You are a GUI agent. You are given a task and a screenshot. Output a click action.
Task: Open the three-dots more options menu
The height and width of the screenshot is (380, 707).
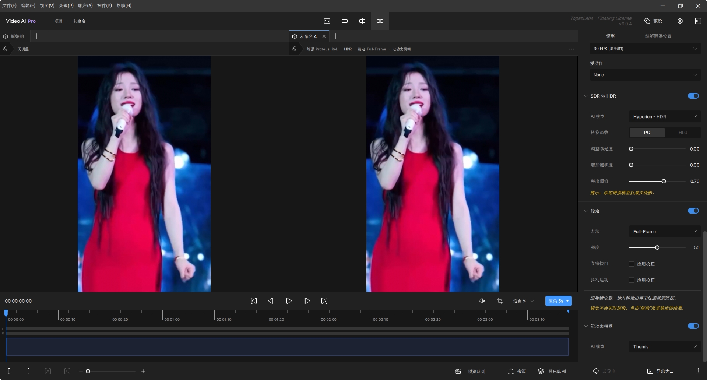(571, 49)
